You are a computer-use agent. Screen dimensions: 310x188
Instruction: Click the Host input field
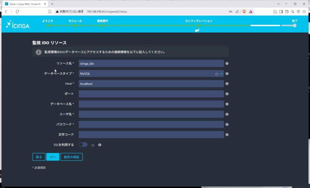pyautogui.click(x=151, y=84)
